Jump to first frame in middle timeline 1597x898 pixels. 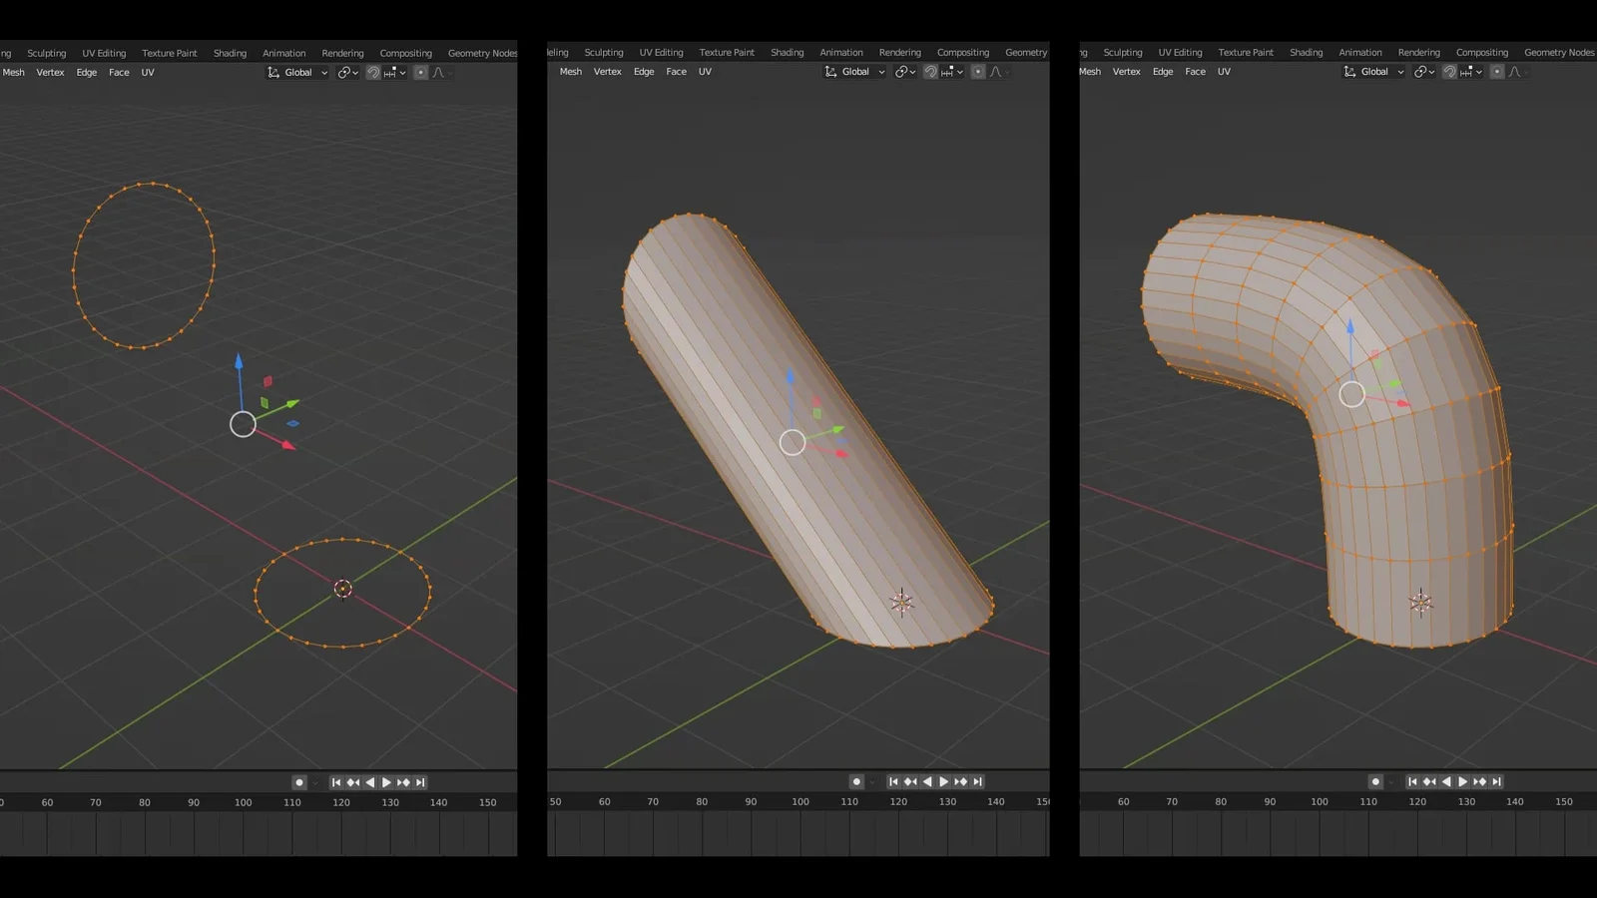click(893, 782)
